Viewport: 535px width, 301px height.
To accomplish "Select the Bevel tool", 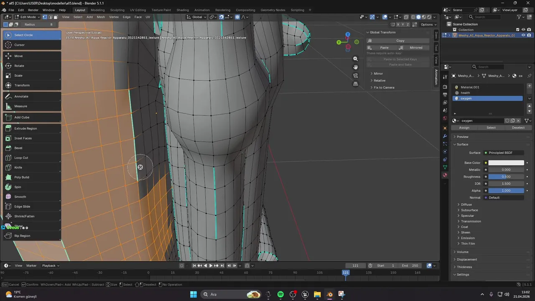I will (x=18, y=148).
